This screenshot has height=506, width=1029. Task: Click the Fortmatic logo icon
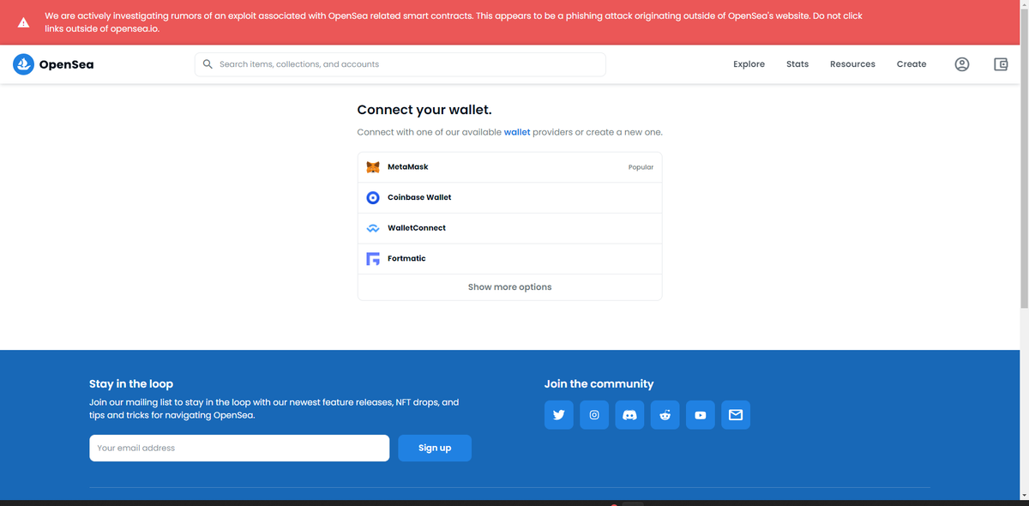pos(373,258)
